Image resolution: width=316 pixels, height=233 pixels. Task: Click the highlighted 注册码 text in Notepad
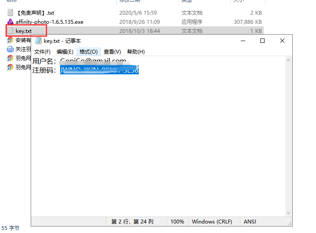(99, 70)
